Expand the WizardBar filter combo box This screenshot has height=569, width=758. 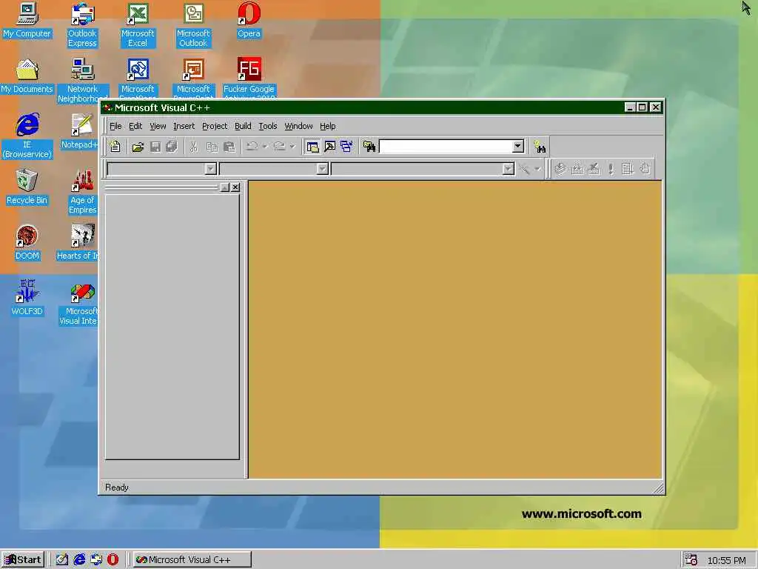[x=323, y=169]
